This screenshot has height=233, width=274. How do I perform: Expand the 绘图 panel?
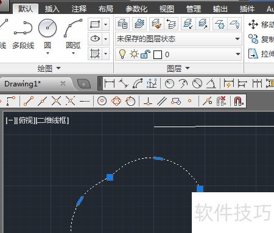(49, 68)
